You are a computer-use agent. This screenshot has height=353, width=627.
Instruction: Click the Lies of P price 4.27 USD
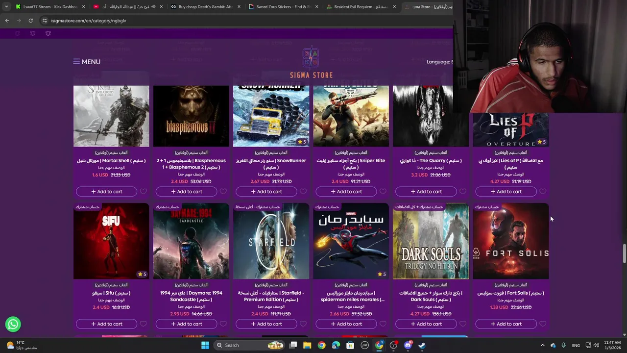point(499,181)
